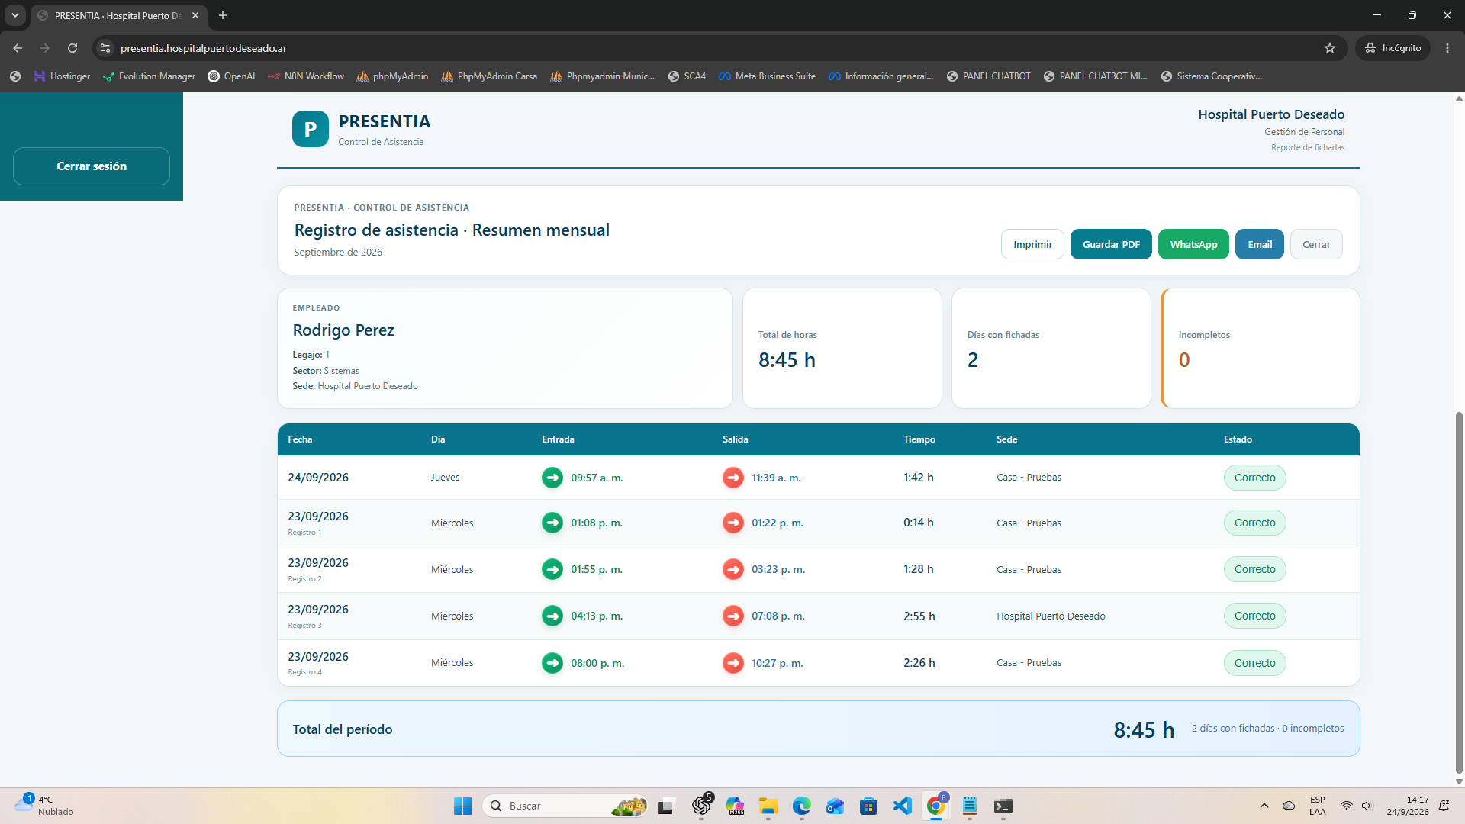Open Hostinger bookmark
This screenshot has height=824, width=1465.
[62, 76]
